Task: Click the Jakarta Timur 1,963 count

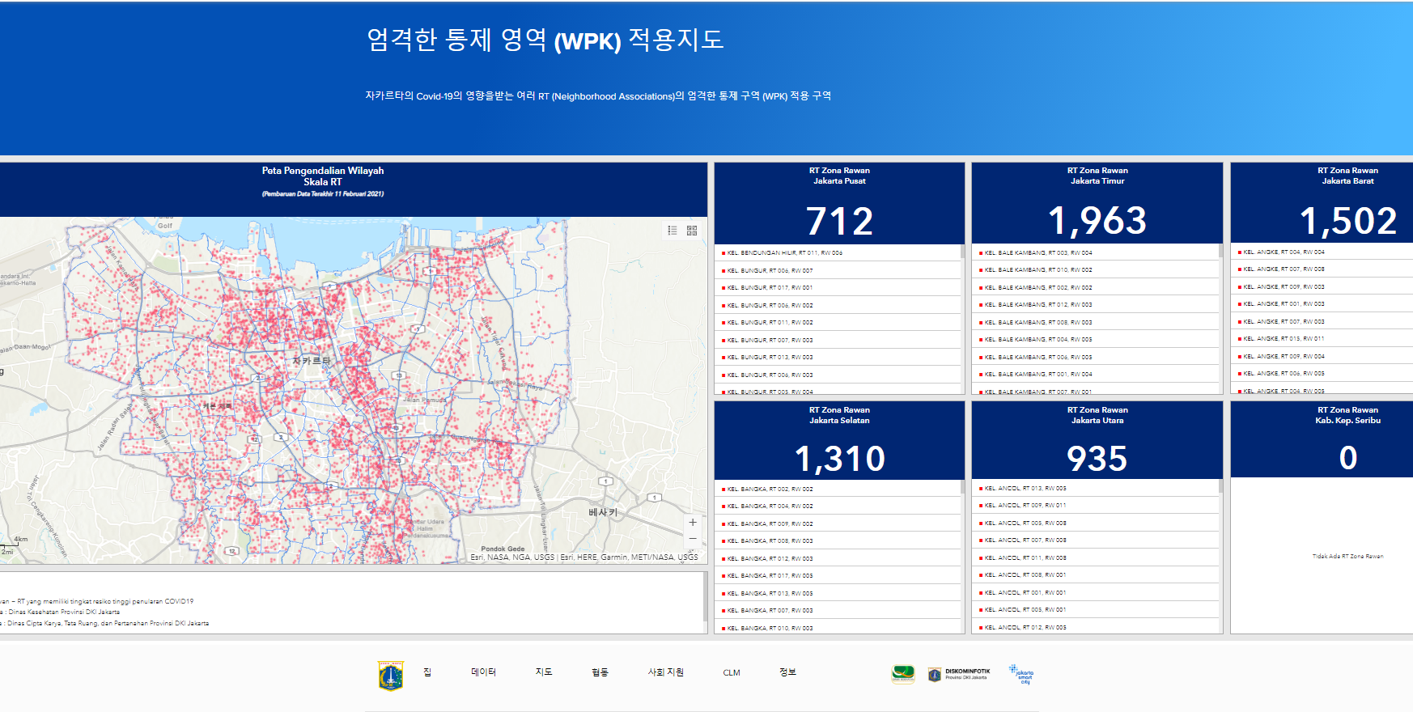Action: pos(1097,221)
